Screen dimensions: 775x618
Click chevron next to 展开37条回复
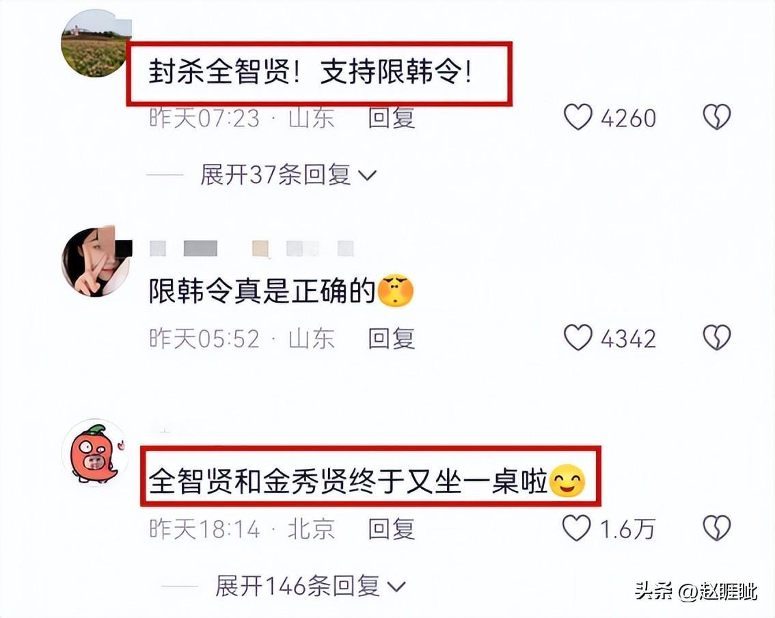click(367, 176)
